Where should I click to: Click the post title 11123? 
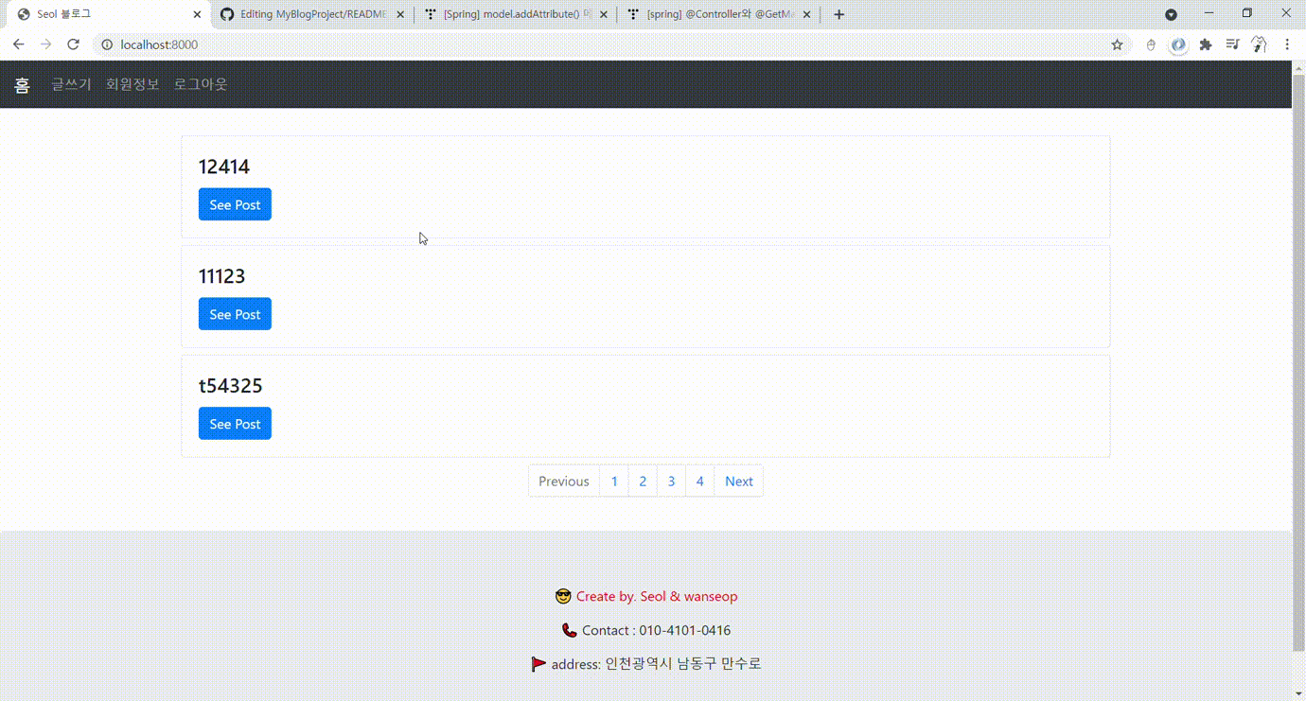pyautogui.click(x=221, y=276)
